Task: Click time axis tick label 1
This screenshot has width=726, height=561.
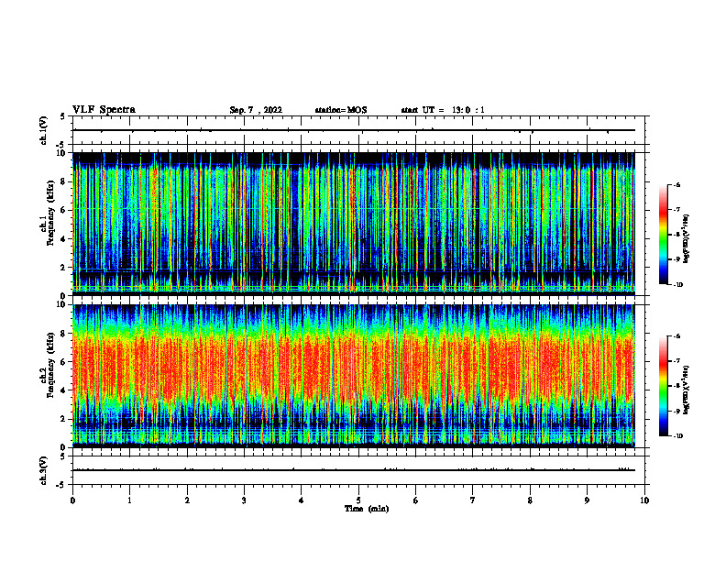Action: tap(129, 500)
